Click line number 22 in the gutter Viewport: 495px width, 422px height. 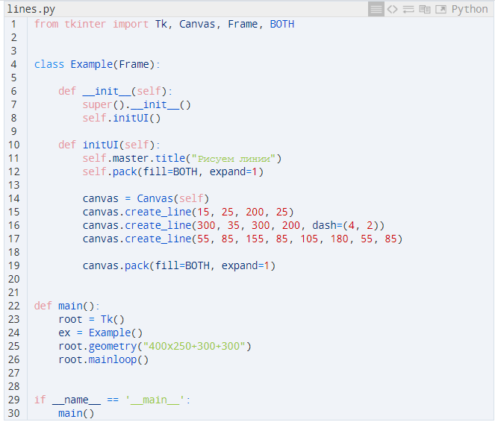(13, 306)
